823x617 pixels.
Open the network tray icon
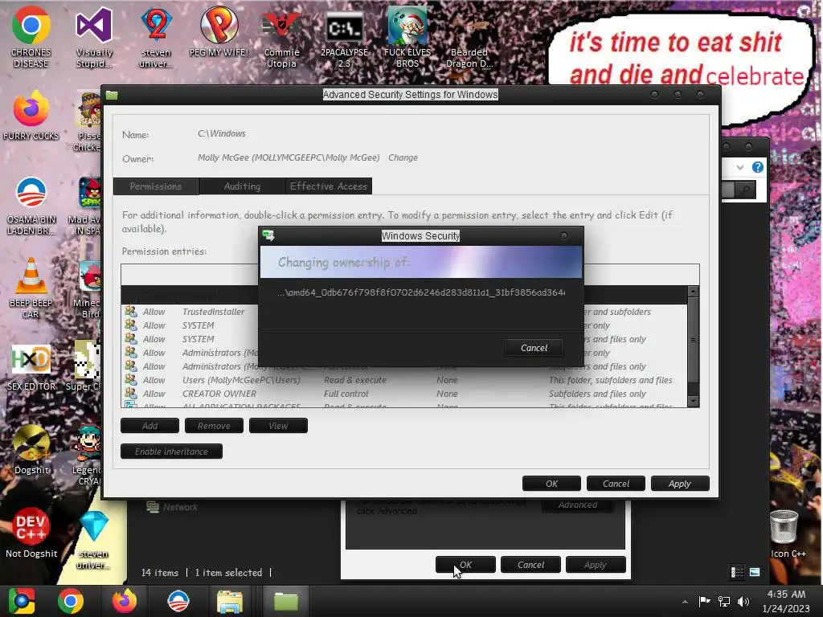(x=724, y=601)
